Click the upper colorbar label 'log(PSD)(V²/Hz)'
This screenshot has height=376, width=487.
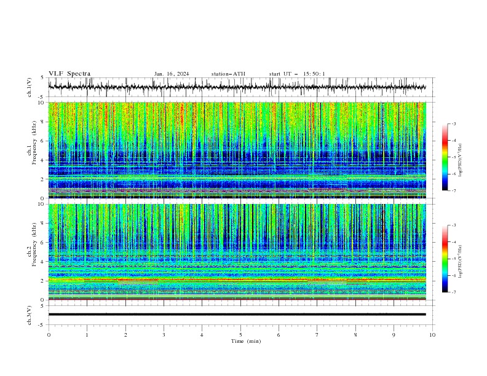(461, 160)
